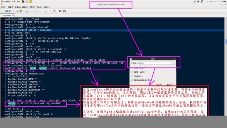Create a new document in gedit toolbar

click(2, 11)
